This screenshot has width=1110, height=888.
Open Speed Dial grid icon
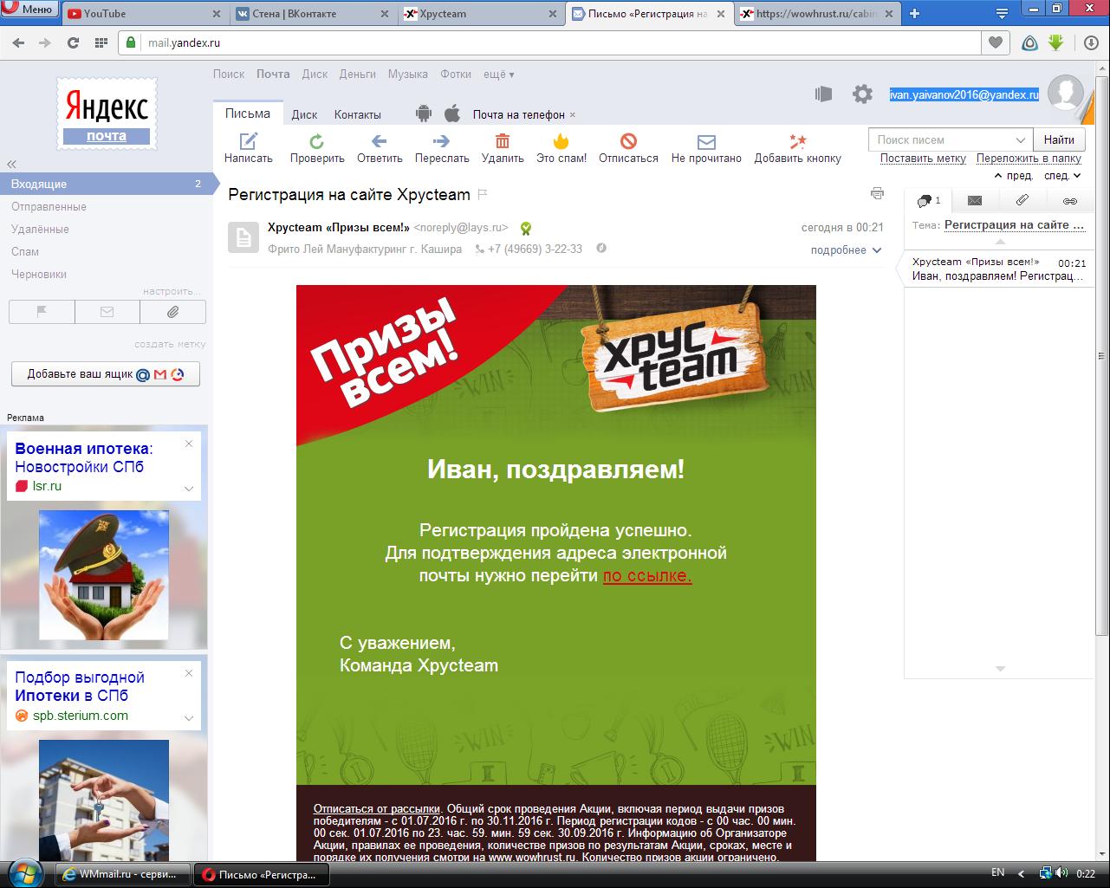point(101,42)
